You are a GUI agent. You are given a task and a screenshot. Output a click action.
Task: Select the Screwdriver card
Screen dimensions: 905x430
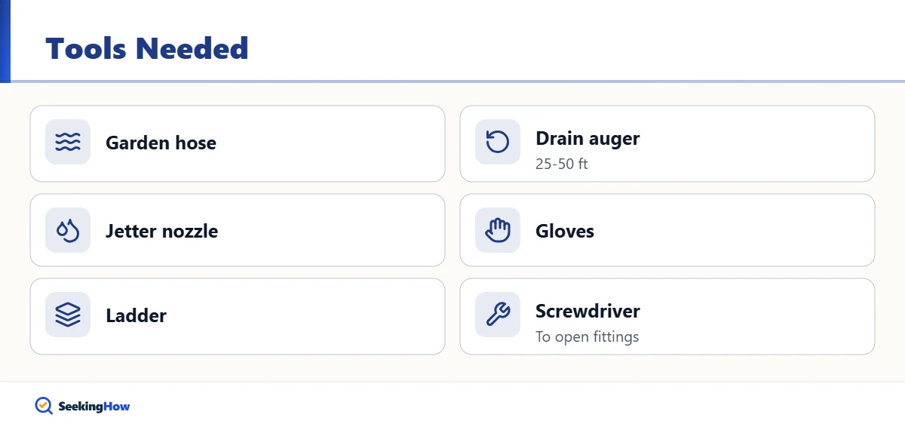tap(667, 316)
